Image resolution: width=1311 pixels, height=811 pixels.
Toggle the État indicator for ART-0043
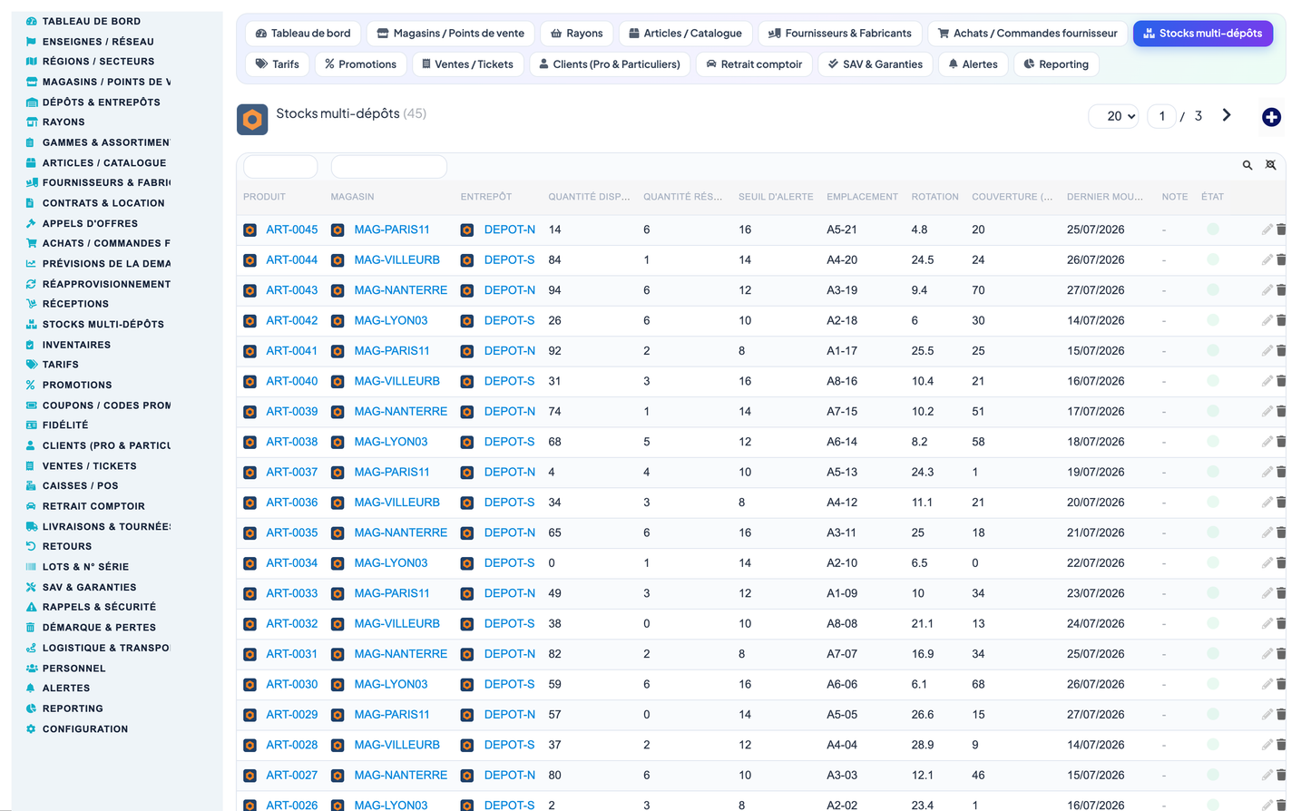point(1213,290)
